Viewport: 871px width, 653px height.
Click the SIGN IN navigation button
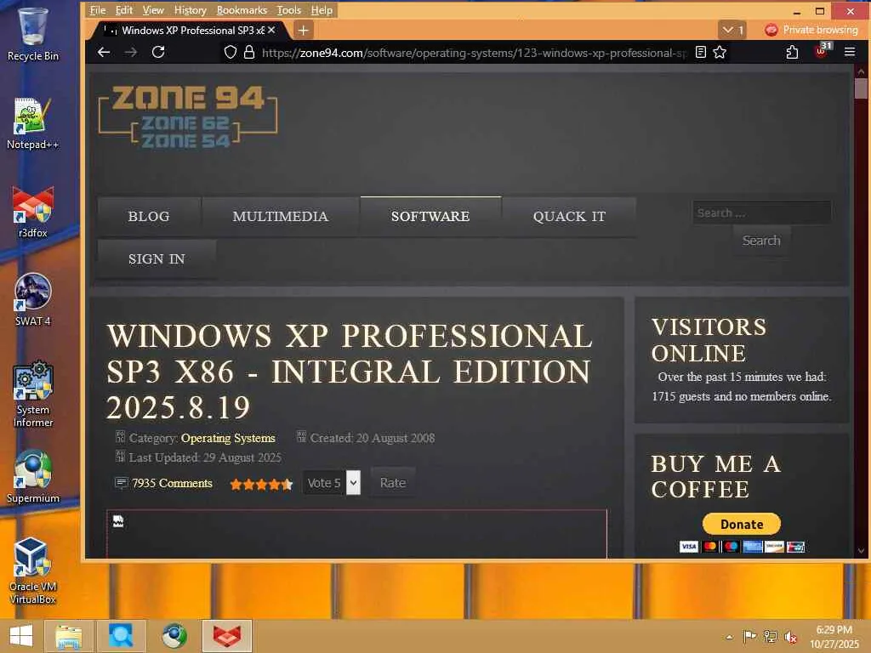pos(157,259)
